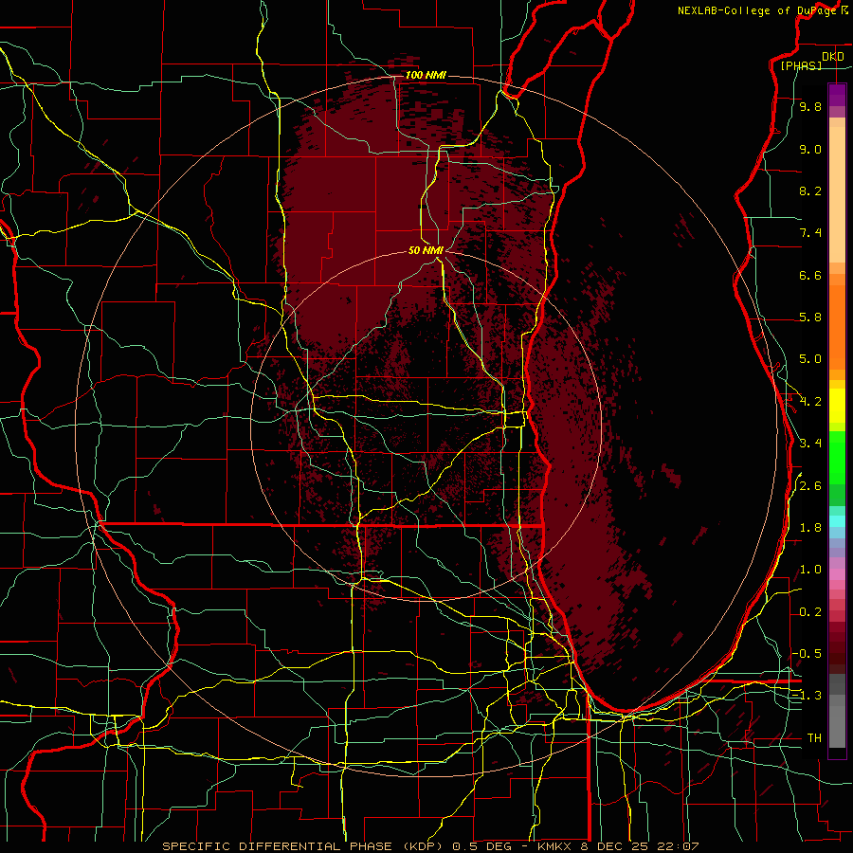Click the [PHAS] legend header
Image resolution: width=853 pixels, height=853 pixels.
[x=801, y=65]
